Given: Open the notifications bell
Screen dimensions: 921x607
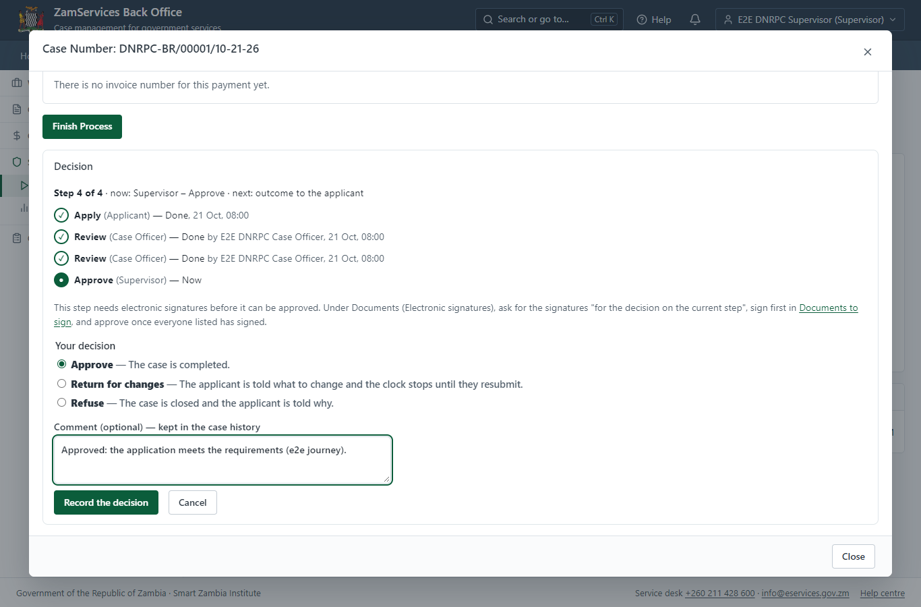Looking at the screenshot, I should tap(695, 20).
